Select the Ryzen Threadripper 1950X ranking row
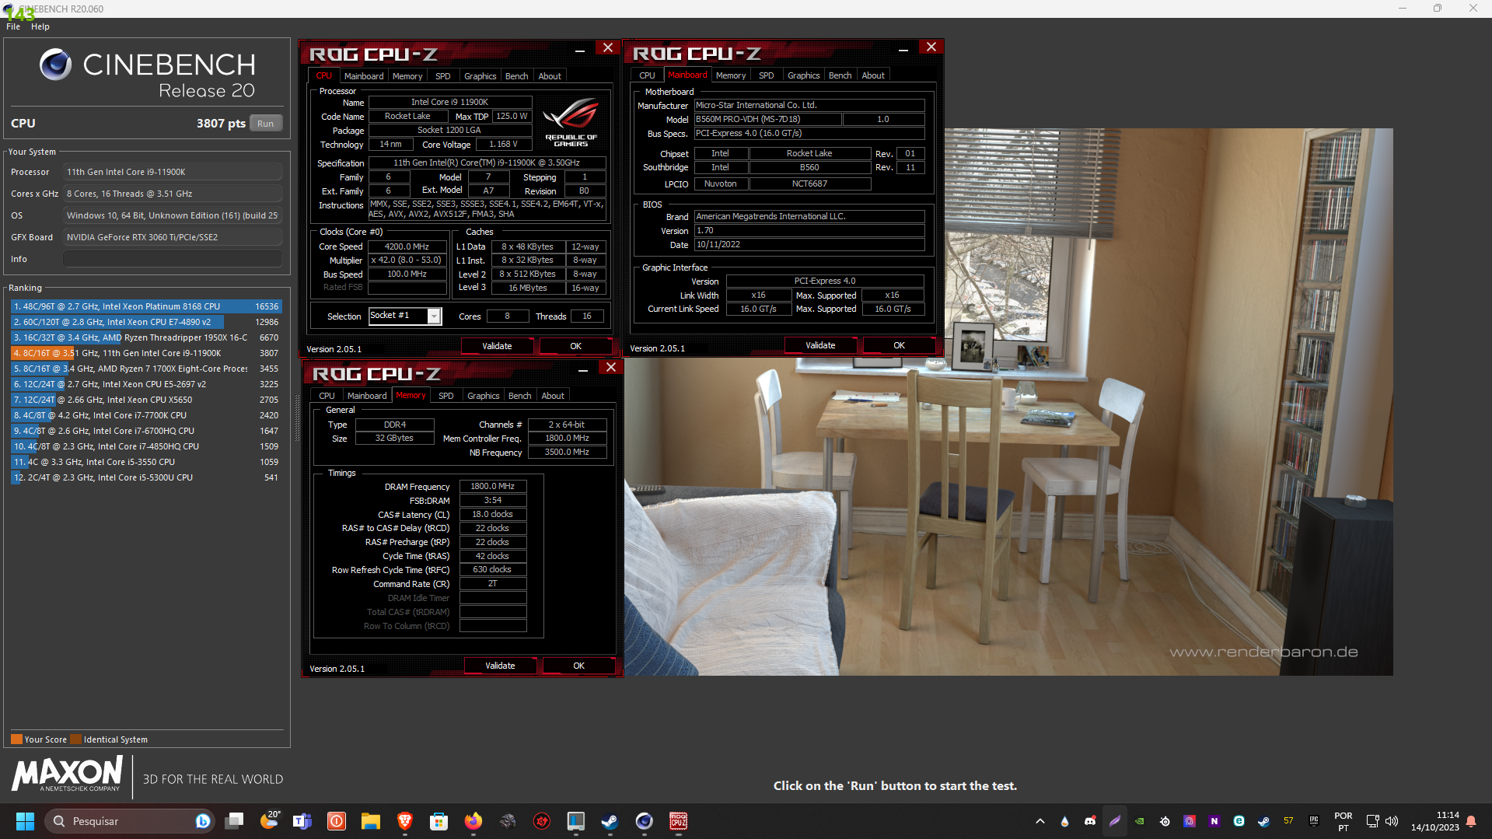Screen dimensions: 1492x839 click(146, 337)
